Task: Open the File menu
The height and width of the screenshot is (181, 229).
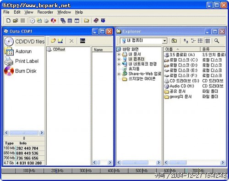Action: [x=6, y=12]
